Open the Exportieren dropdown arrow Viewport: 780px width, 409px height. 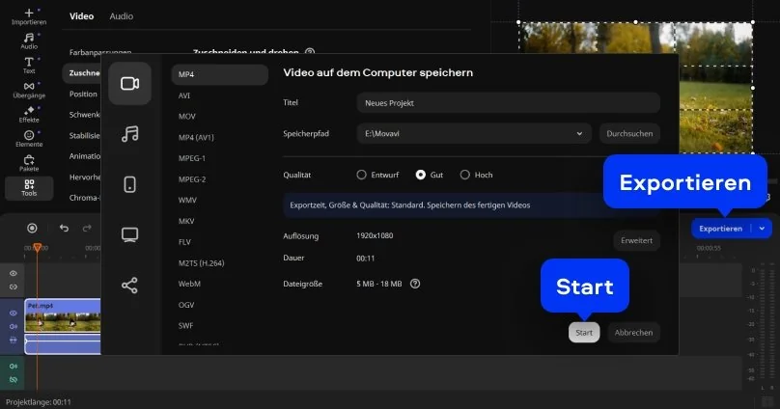[x=762, y=229]
